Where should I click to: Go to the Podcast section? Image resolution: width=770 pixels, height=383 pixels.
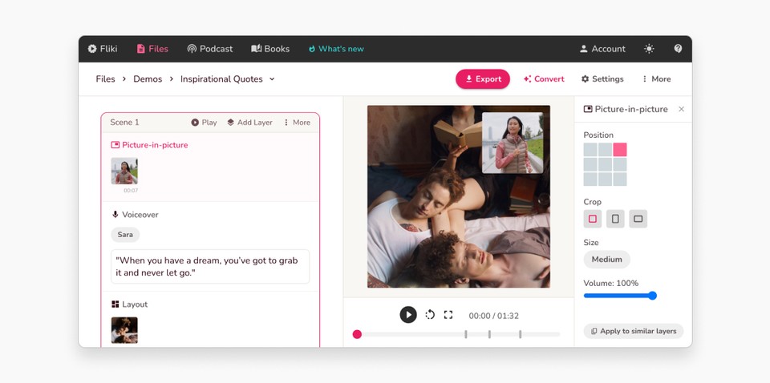[209, 49]
